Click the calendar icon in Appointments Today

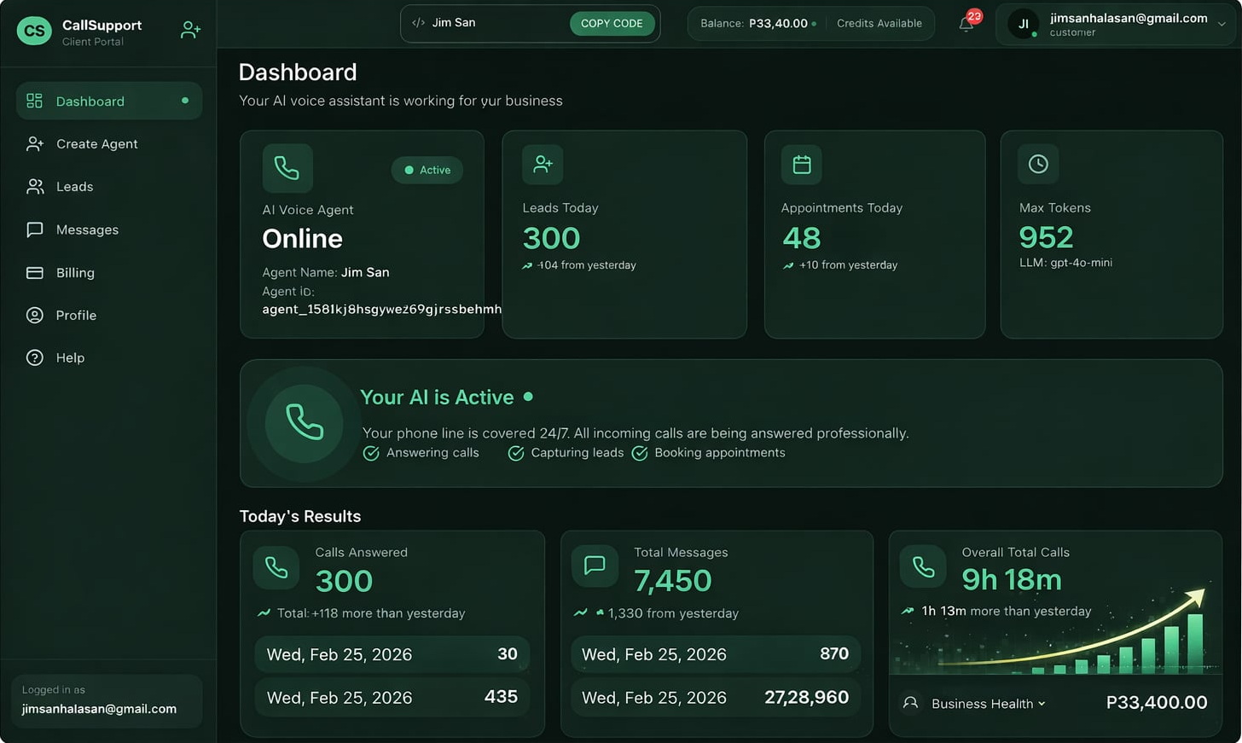point(801,165)
